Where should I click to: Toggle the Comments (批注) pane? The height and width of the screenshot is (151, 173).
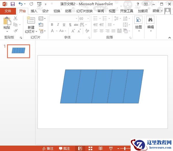pos(65,148)
